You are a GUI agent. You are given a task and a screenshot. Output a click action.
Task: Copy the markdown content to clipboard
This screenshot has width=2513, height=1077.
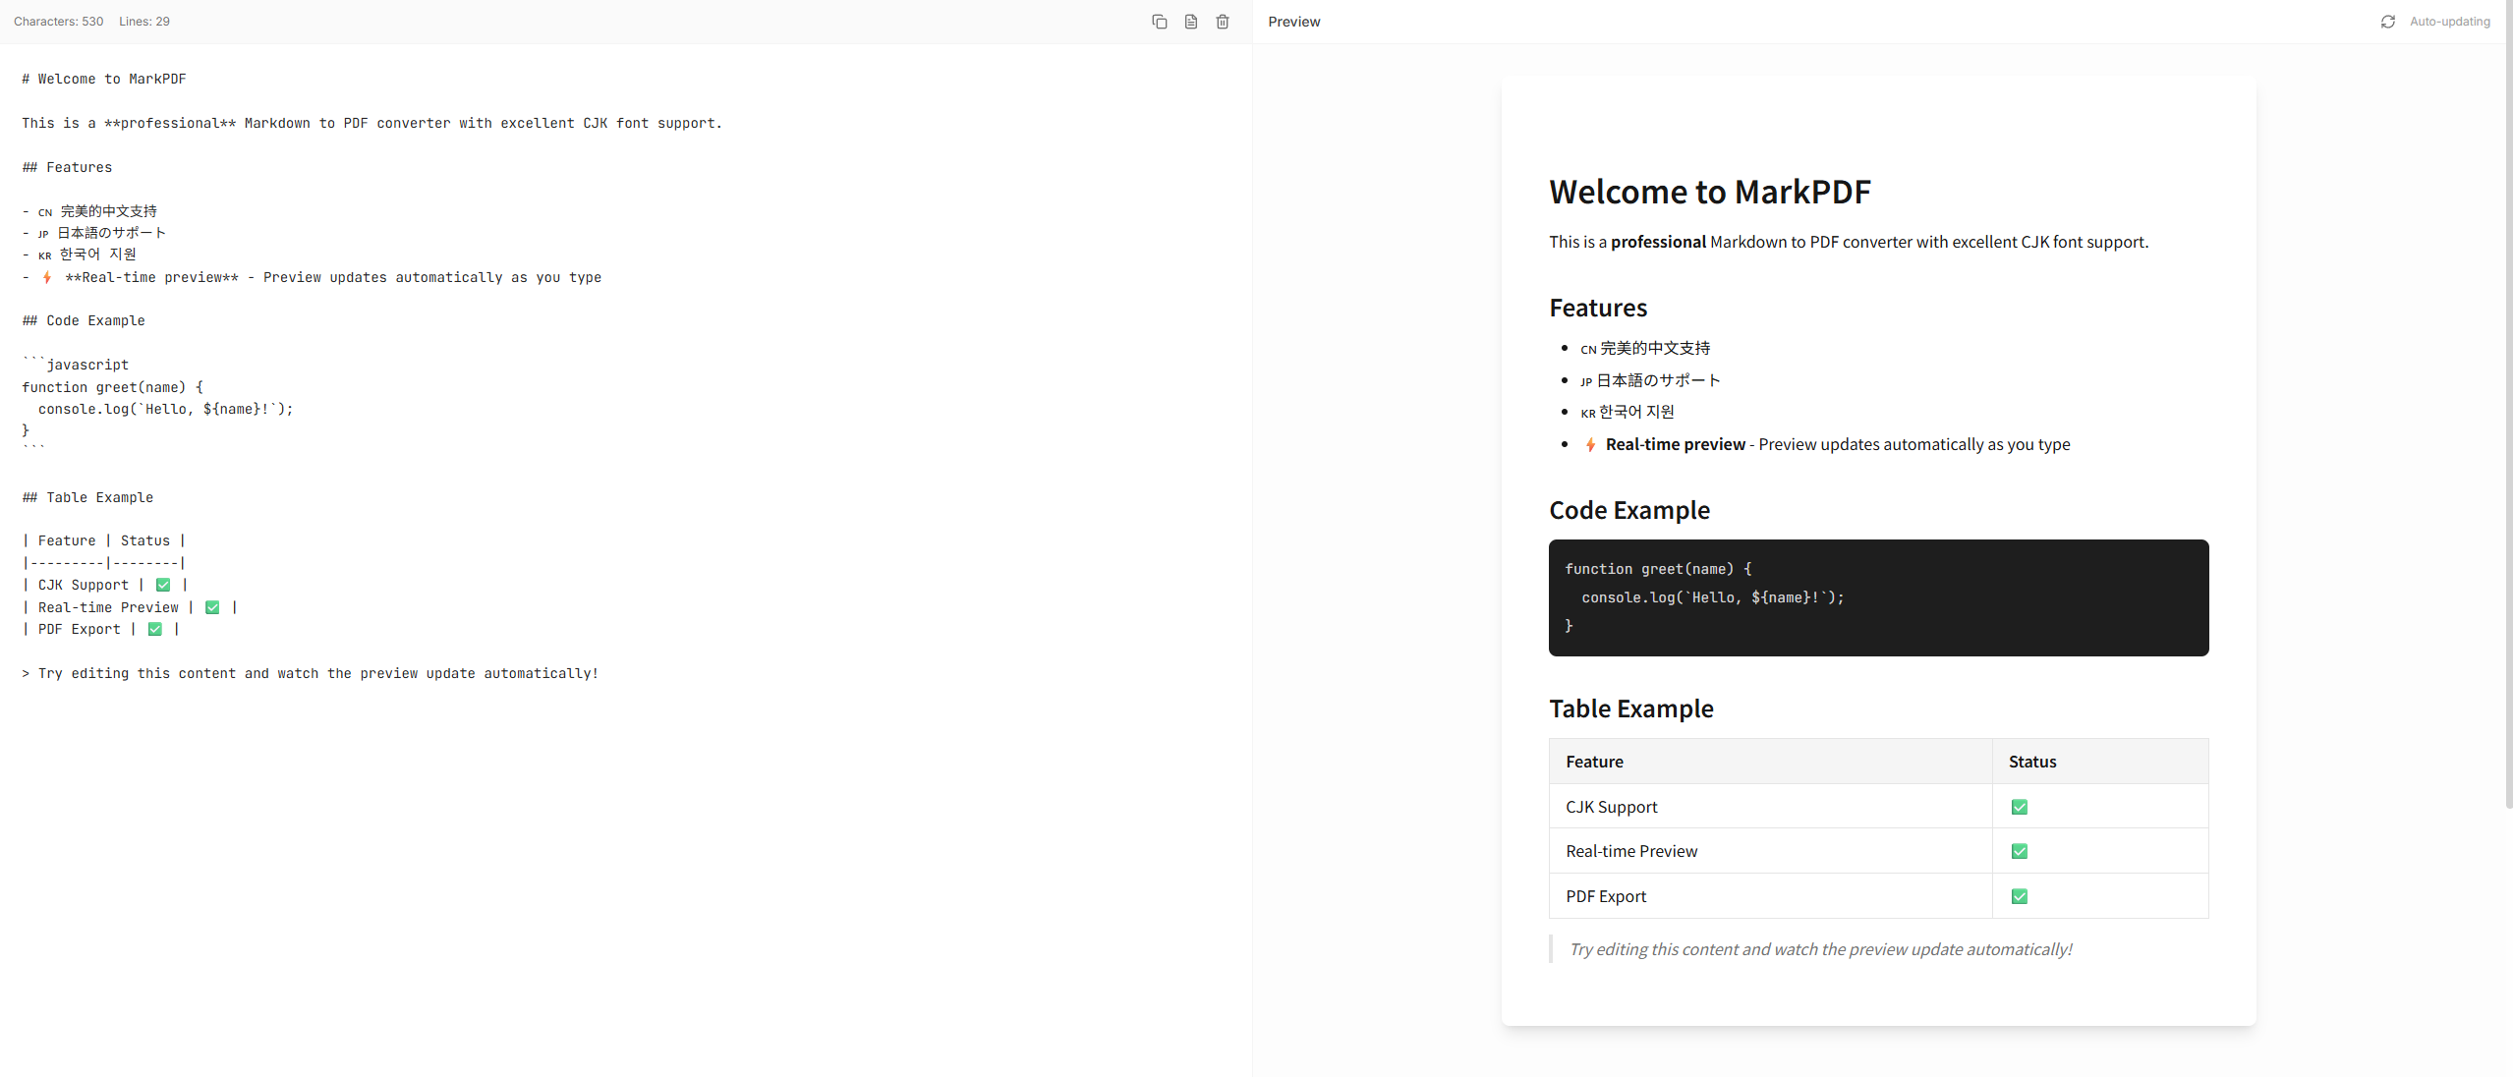[1159, 21]
